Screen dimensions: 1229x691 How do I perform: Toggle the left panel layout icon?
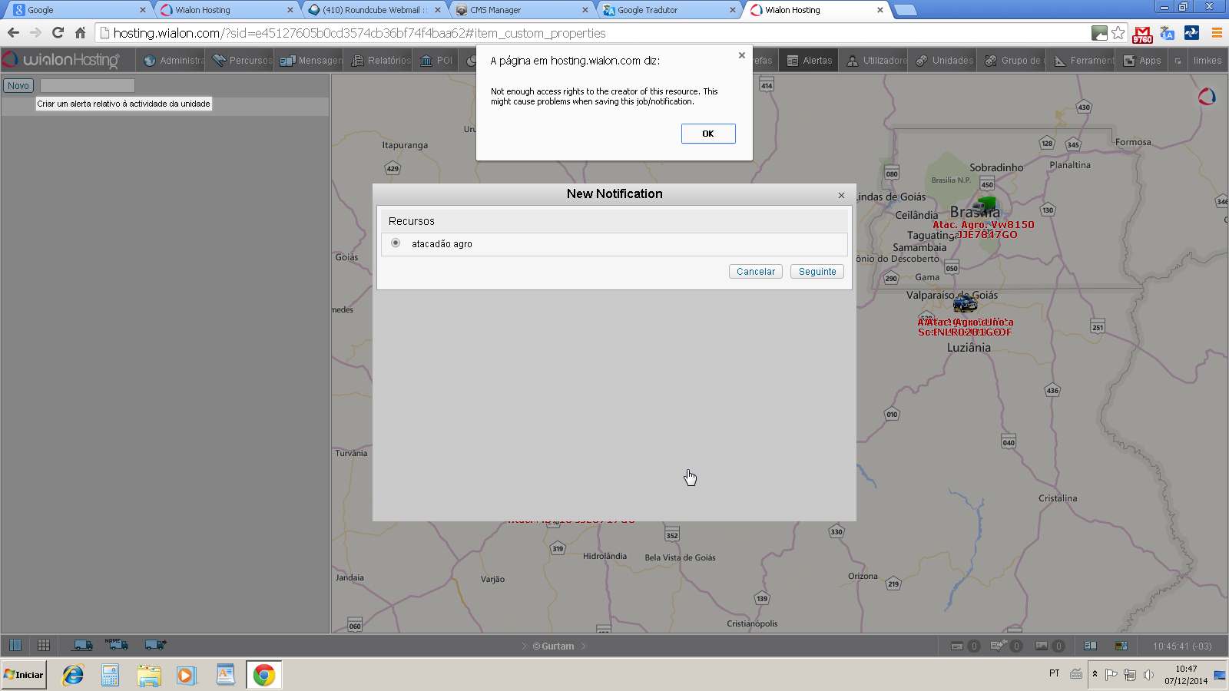tap(15, 646)
